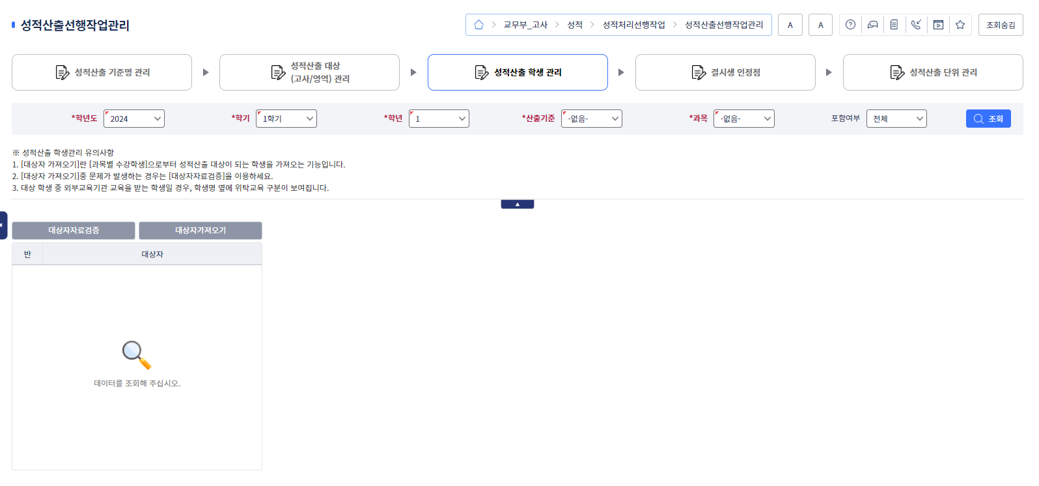Open the 과목 dropdown
1039x486 pixels.
[744, 119]
